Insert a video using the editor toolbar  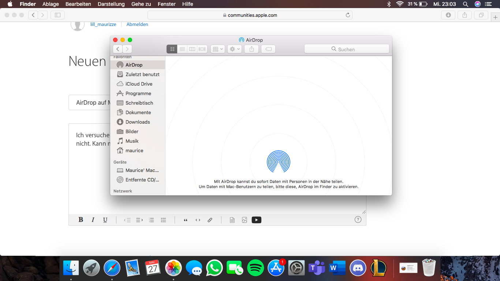pos(256,220)
